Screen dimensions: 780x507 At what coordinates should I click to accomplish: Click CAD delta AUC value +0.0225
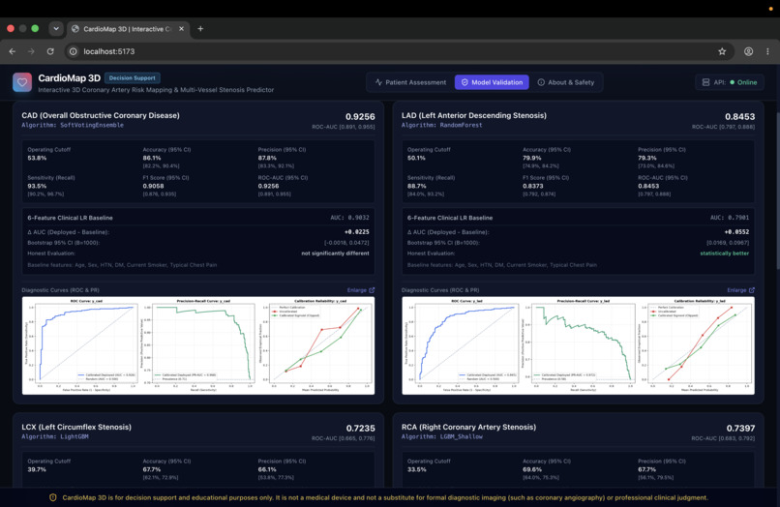click(x=357, y=232)
